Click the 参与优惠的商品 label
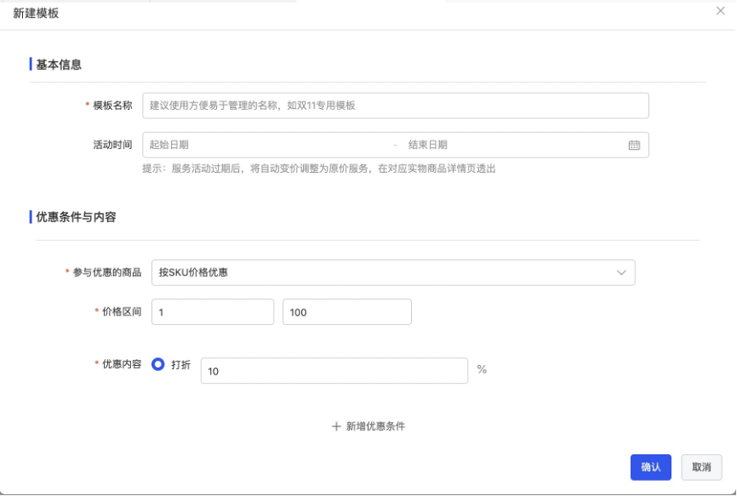The height and width of the screenshot is (496, 737). pyautogui.click(x=106, y=272)
